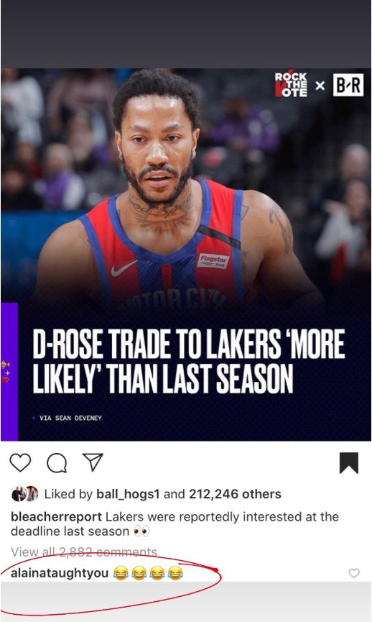Open comments via speech bubble icon
This screenshot has height=622, width=372.
(57, 463)
